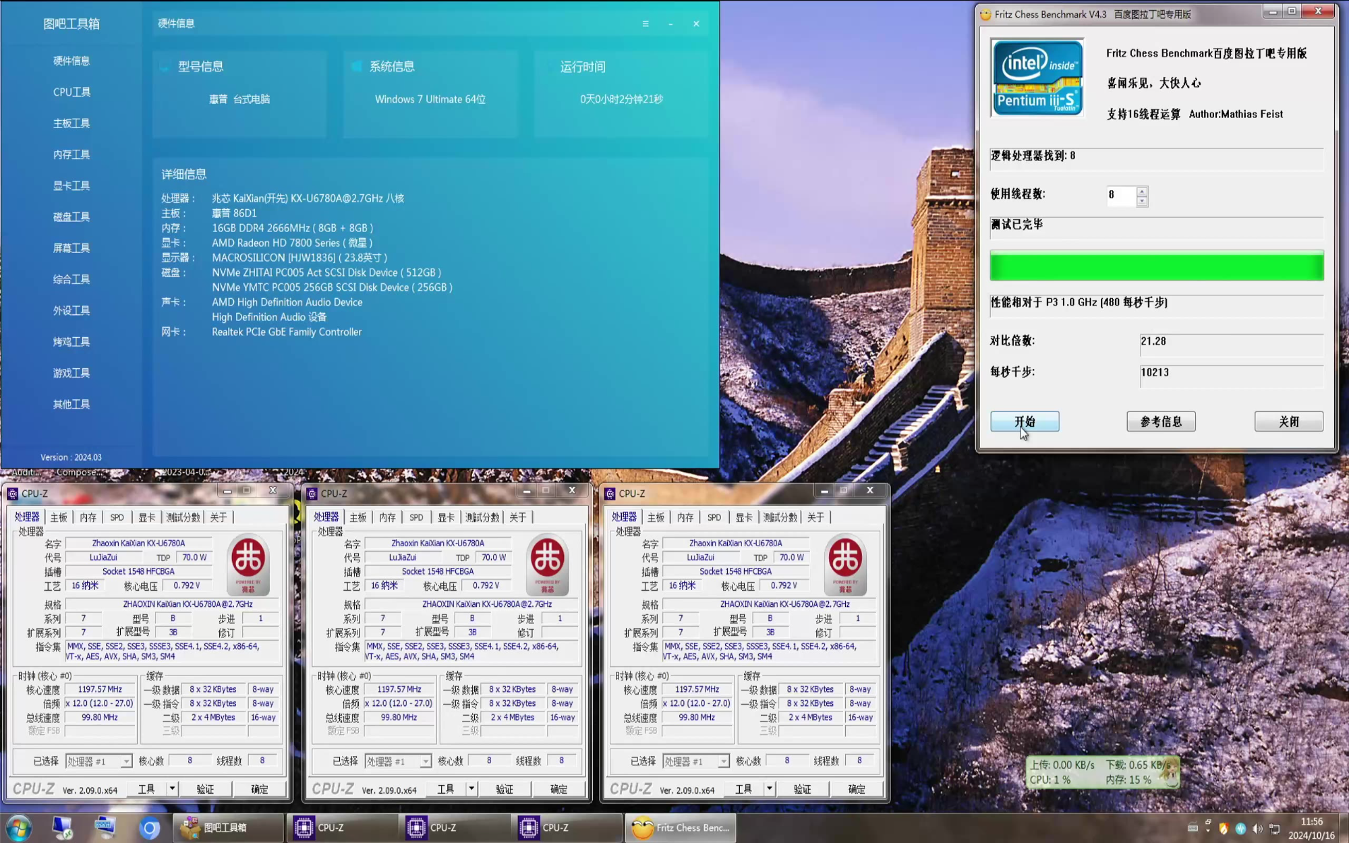Open 烤鸡工具 in toolbox sidebar
The image size is (1349, 843).
[71, 341]
